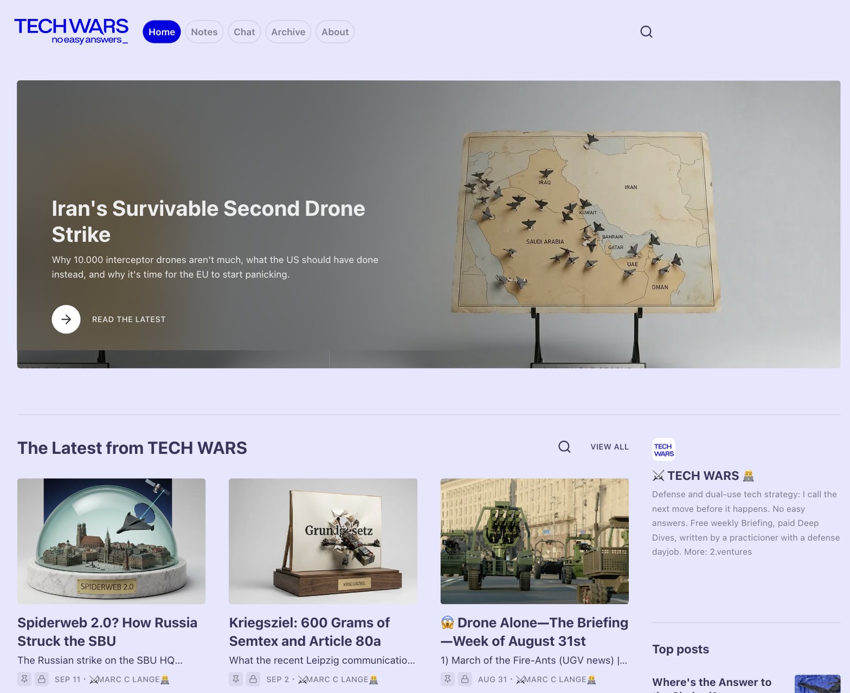850x693 pixels.
Task: Click the military vehicles parade thumbnail
Action: point(535,541)
